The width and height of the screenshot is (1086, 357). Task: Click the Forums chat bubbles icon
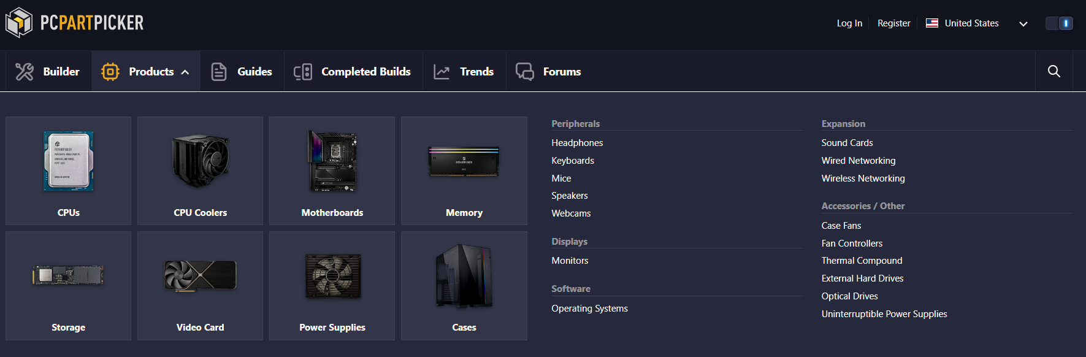click(525, 72)
